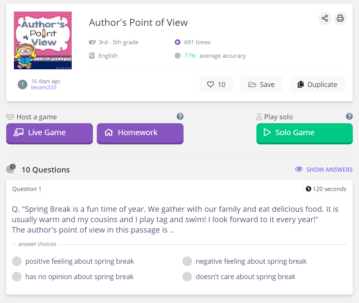The image size is (359, 303).
Task: Open the Author's Point of View thumbnail
Action: point(43,40)
